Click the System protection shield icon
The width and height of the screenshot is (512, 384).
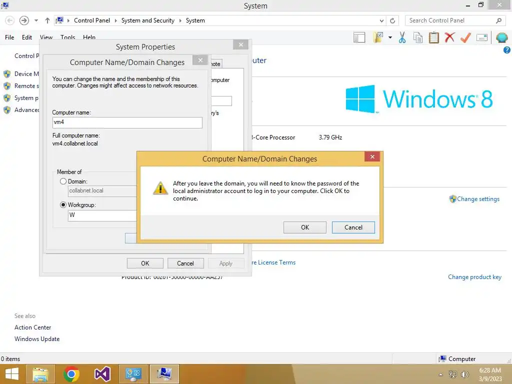(x=7, y=98)
